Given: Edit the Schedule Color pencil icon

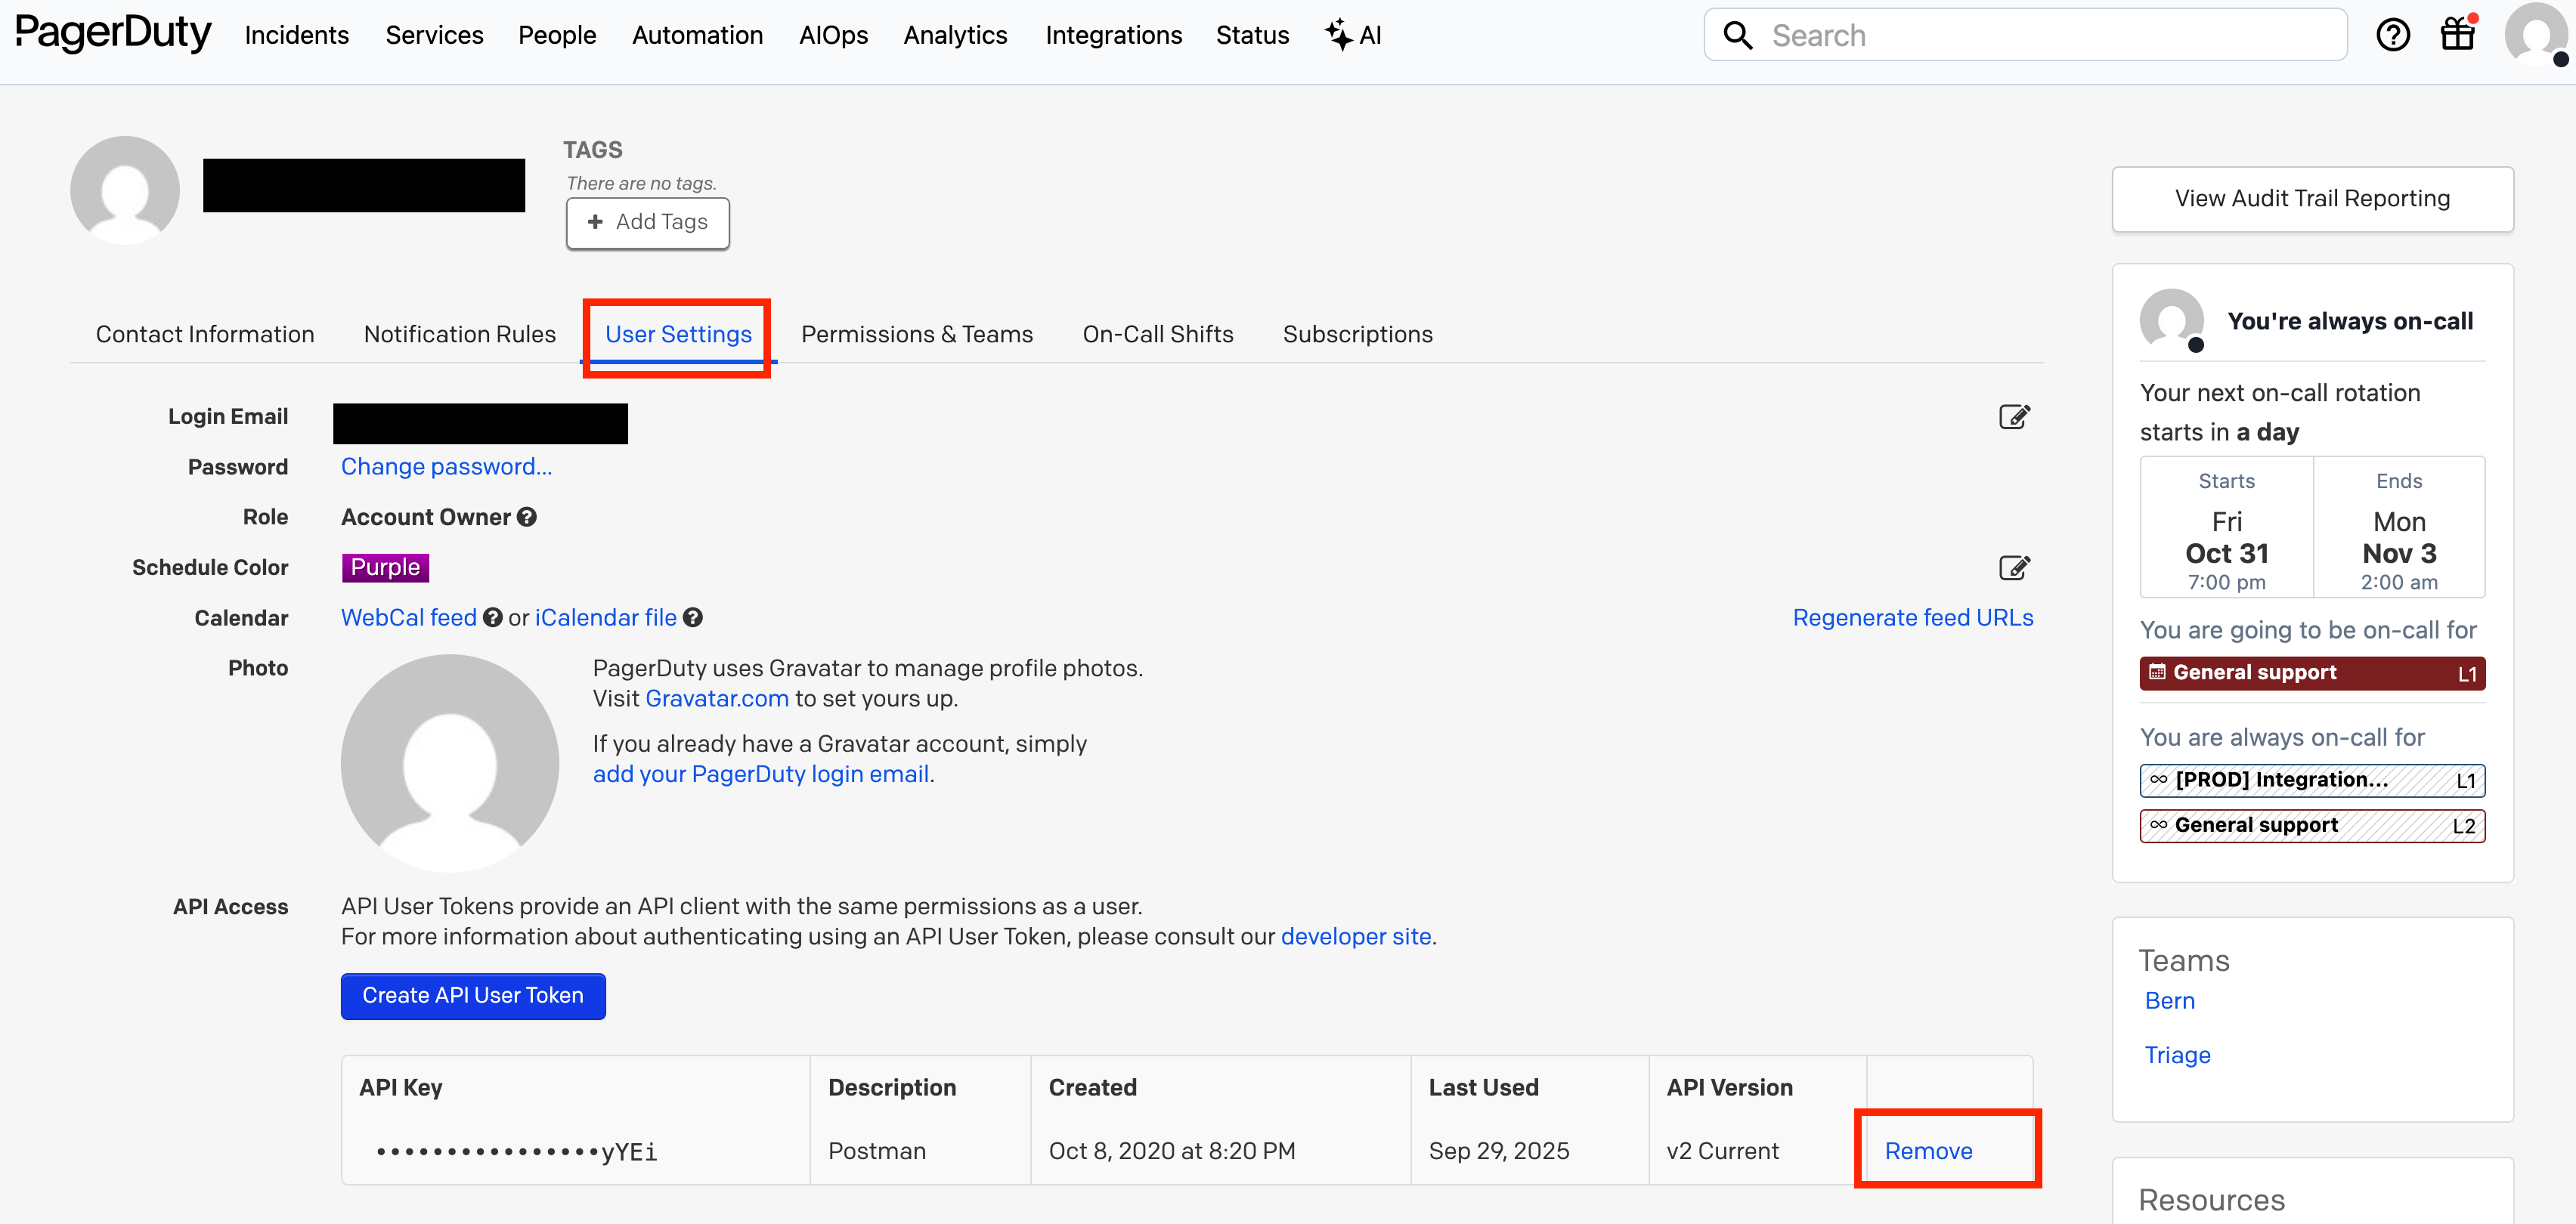Looking at the screenshot, I should click(x=2014, y=567).
